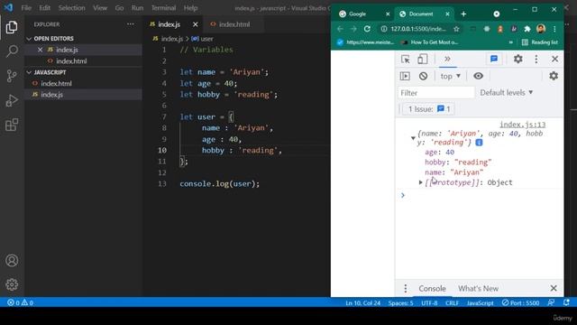Open the DevTools customize menu dots
Image resolution: width=577 pixels, height=325 pixels.
[536, 59]
